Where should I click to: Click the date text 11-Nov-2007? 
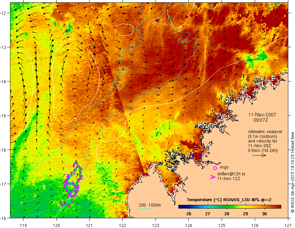262,115
